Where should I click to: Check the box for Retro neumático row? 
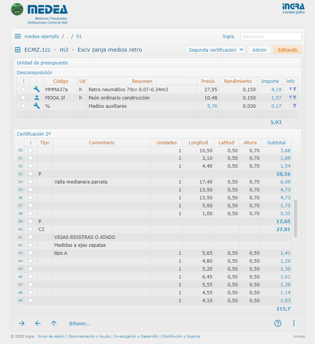coord(23,89)
